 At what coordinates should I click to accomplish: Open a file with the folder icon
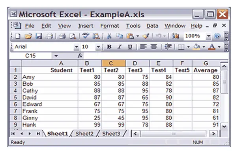(28, 36)
